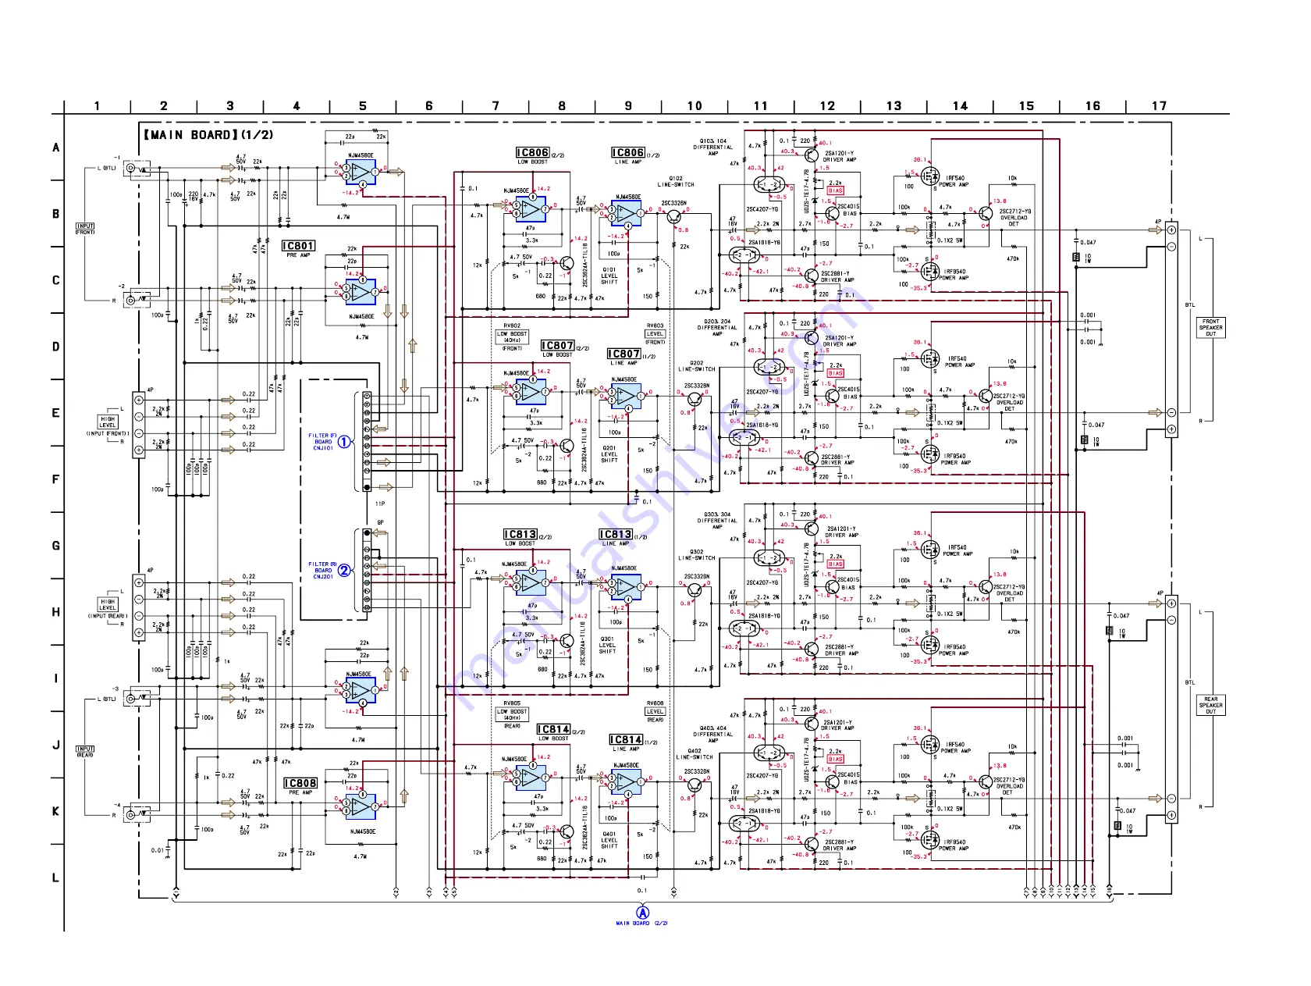Viewport: 1311px width, 986px height.
Task: Click the 11P CNJ101 connector strip
Action: [x=367, y=441]
